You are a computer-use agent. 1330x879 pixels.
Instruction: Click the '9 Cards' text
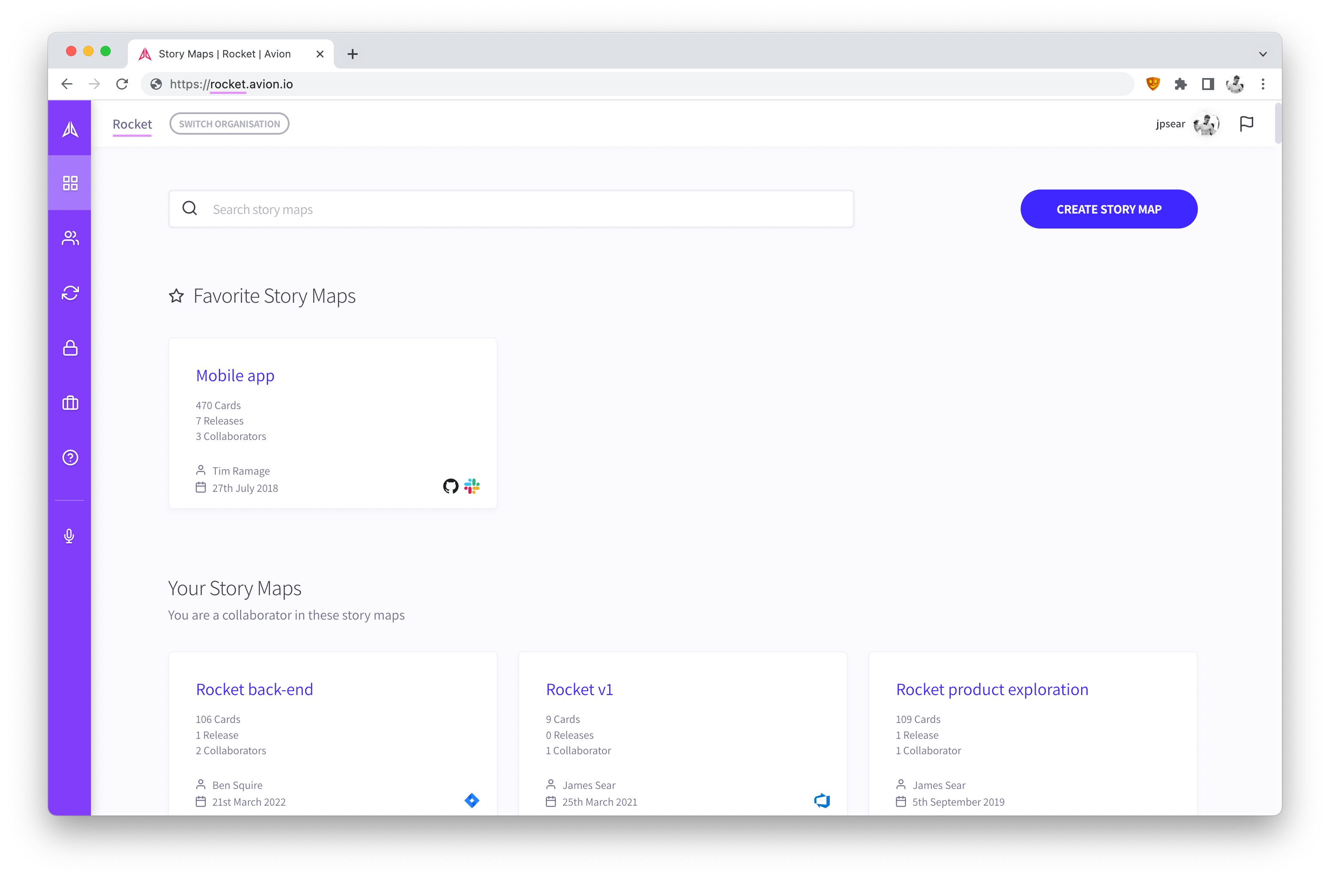562,719
